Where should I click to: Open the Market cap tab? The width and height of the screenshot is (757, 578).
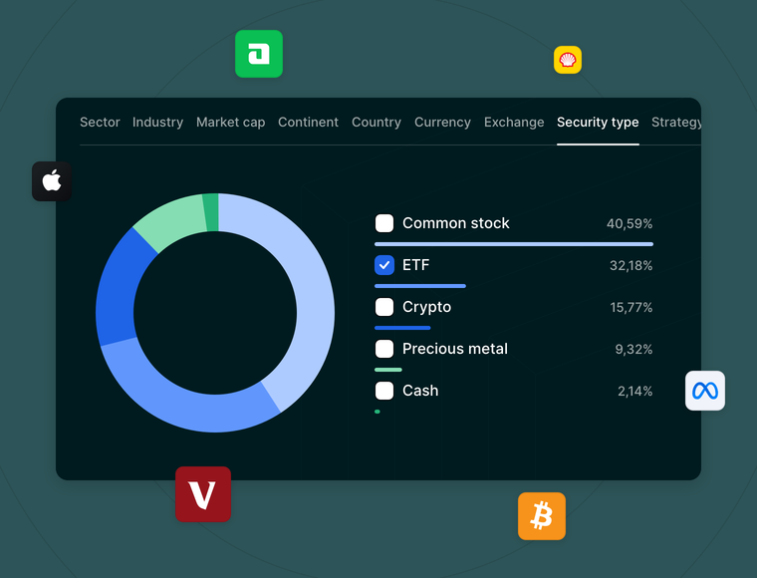tap(231, 123)
